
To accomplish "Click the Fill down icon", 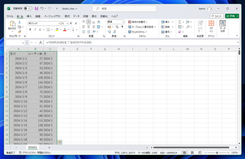I will [x=180, y=27].
